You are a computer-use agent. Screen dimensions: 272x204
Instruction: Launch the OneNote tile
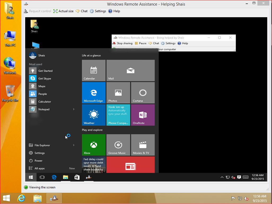click(x=143, y=115)
